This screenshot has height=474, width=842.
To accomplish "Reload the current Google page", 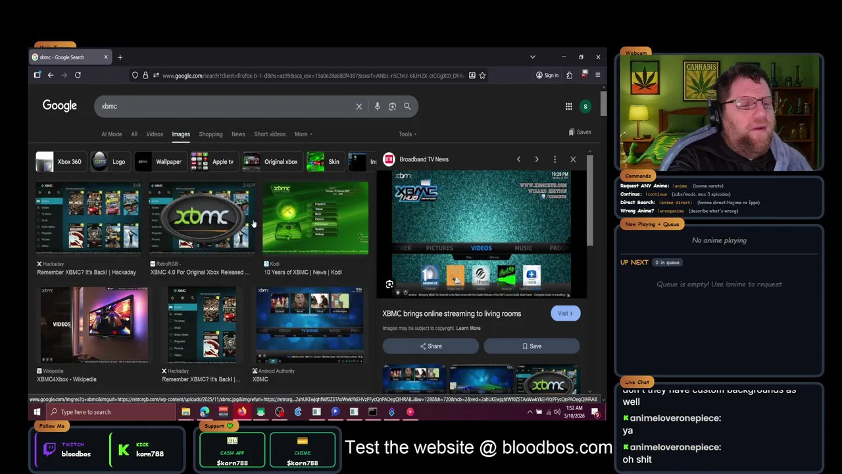I will pos(78,75).
